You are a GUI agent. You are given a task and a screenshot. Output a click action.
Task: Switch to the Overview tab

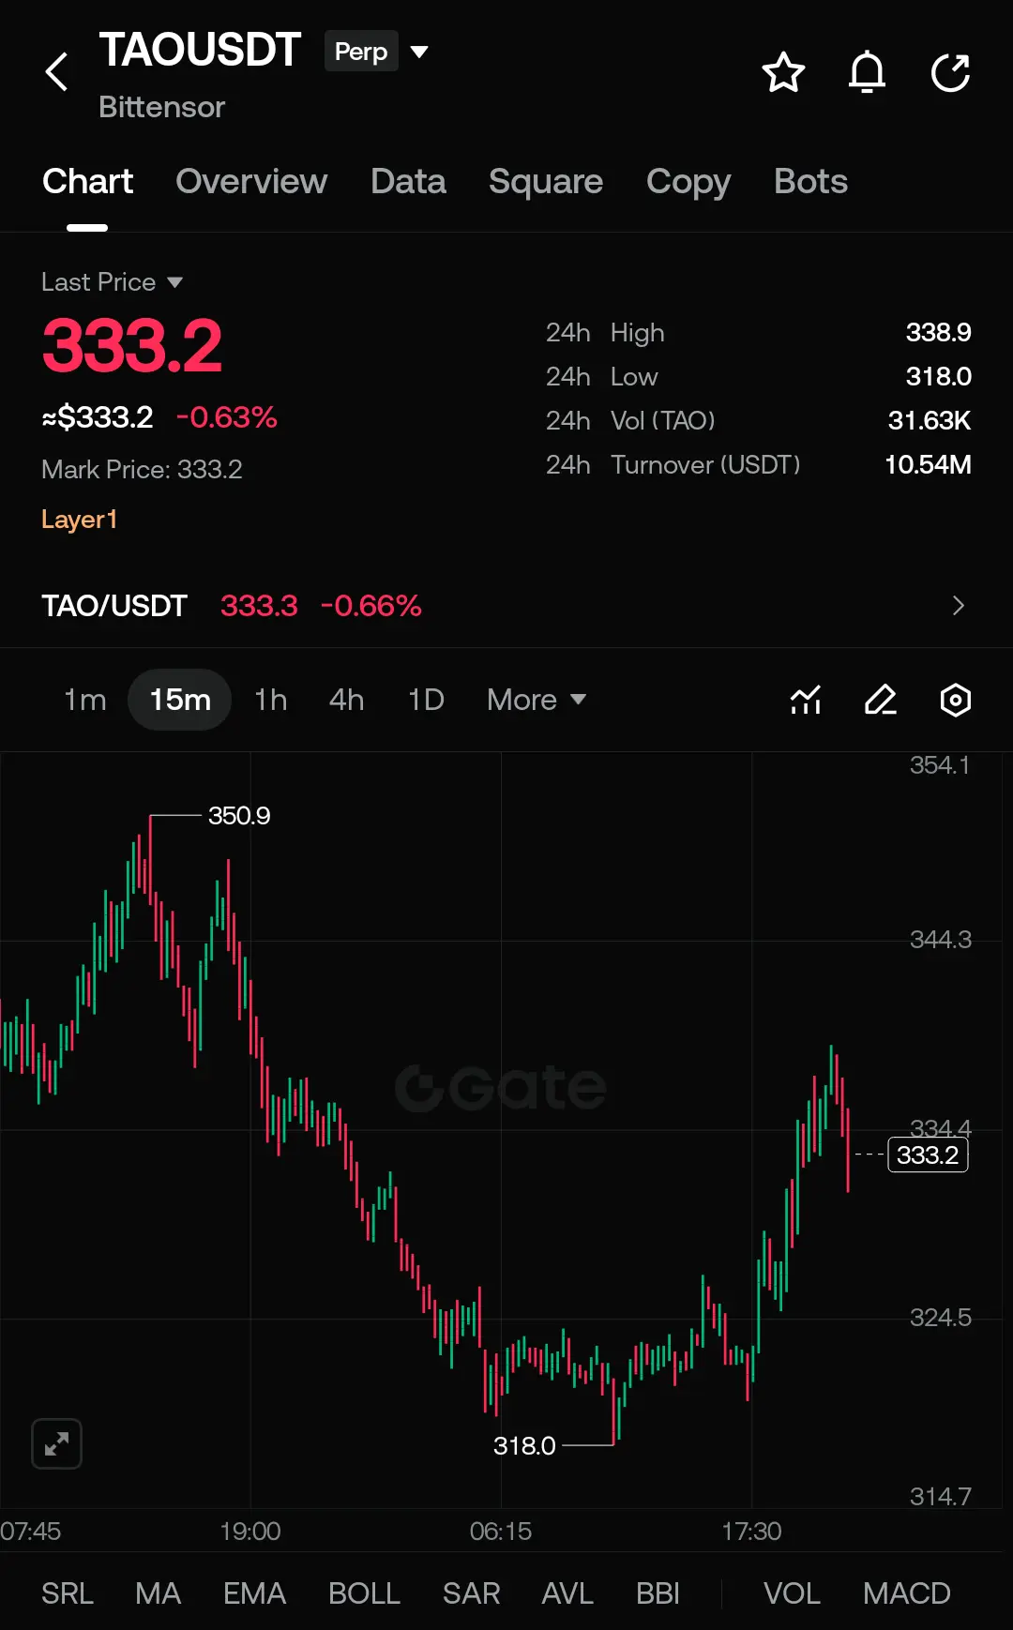pos(251,181)
